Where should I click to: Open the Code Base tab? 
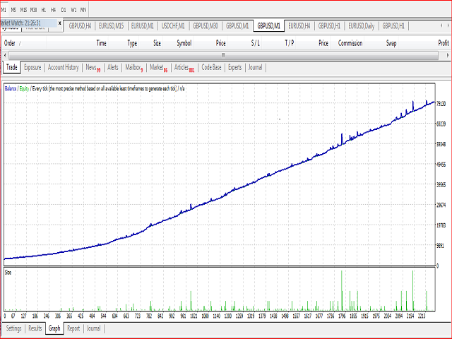[x=211, y=68]
